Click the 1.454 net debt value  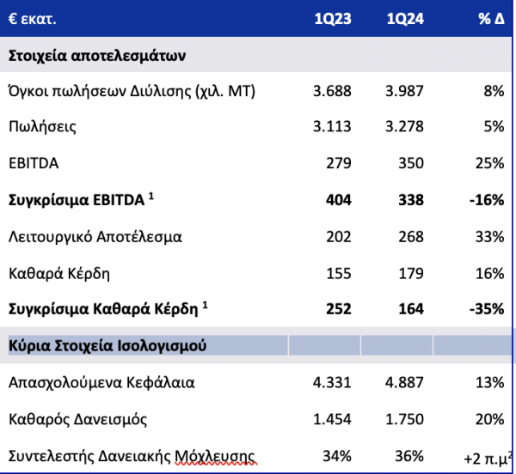332,419
